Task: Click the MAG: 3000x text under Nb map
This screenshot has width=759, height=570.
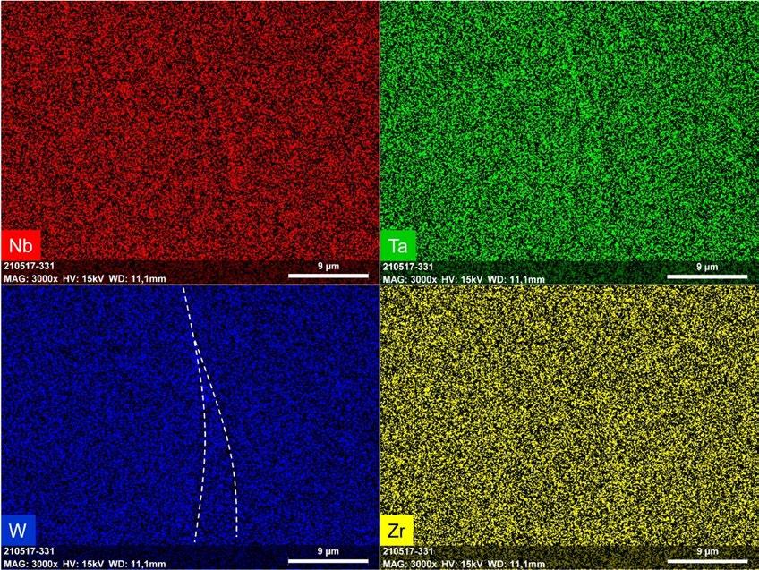Action: pyautogui.click(x=30, y=278)
